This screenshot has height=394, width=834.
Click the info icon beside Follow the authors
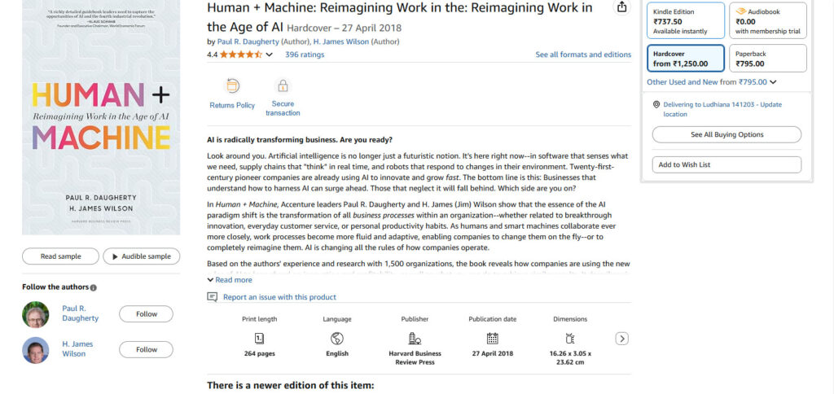click(94, 287)
